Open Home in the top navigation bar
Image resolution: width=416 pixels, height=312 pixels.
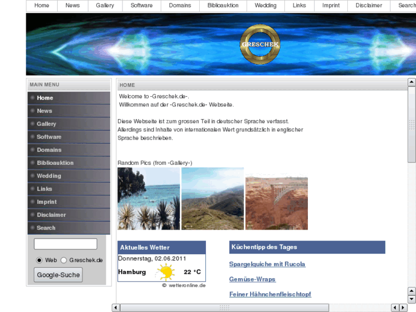[x=42, y=6]
